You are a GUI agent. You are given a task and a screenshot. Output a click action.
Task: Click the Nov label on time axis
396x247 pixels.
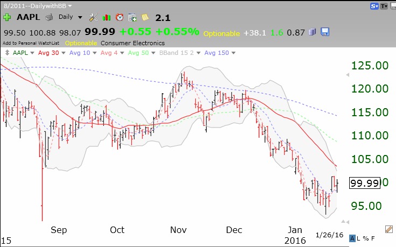(178, 230)
